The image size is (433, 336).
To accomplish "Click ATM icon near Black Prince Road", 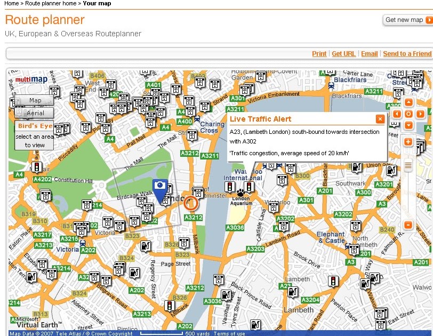I will 219,279.
